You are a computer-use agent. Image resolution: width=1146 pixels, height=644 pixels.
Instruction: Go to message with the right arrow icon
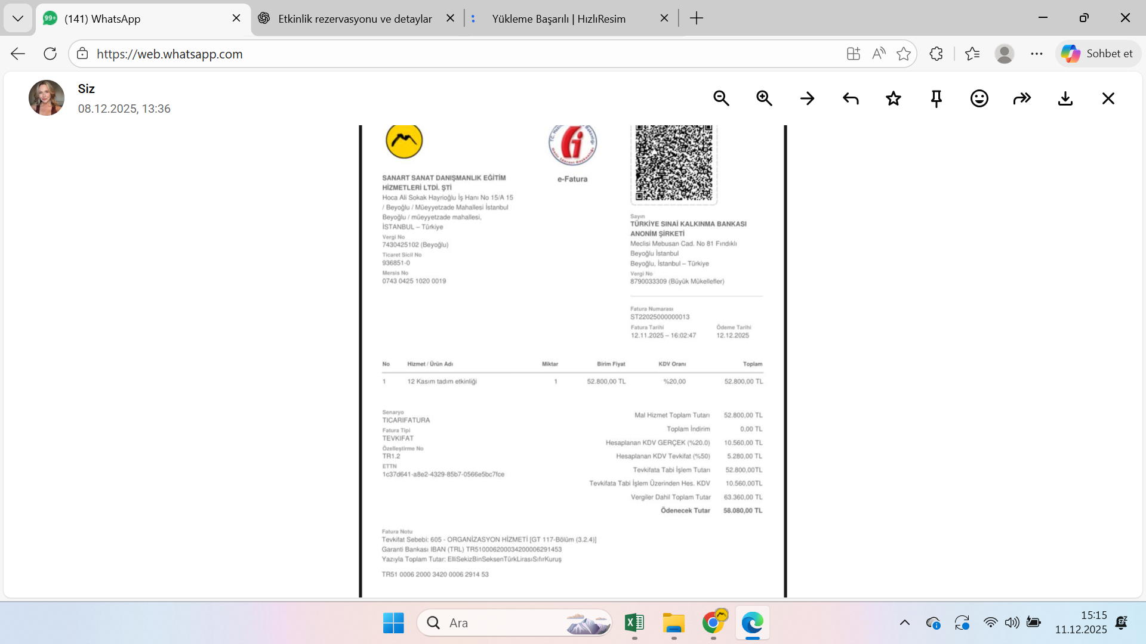(807, 98)
